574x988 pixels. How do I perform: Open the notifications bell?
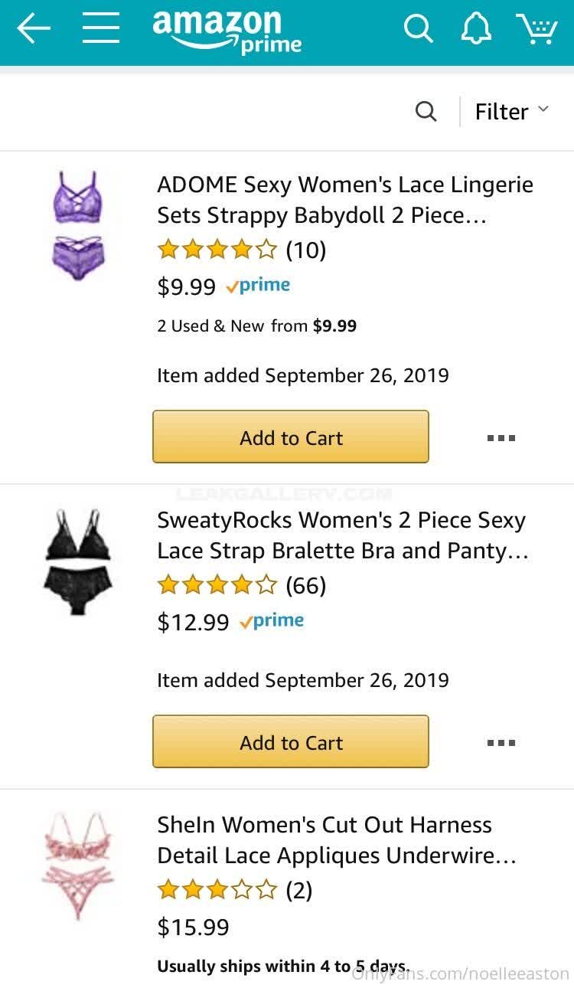(x=476, y=29)
